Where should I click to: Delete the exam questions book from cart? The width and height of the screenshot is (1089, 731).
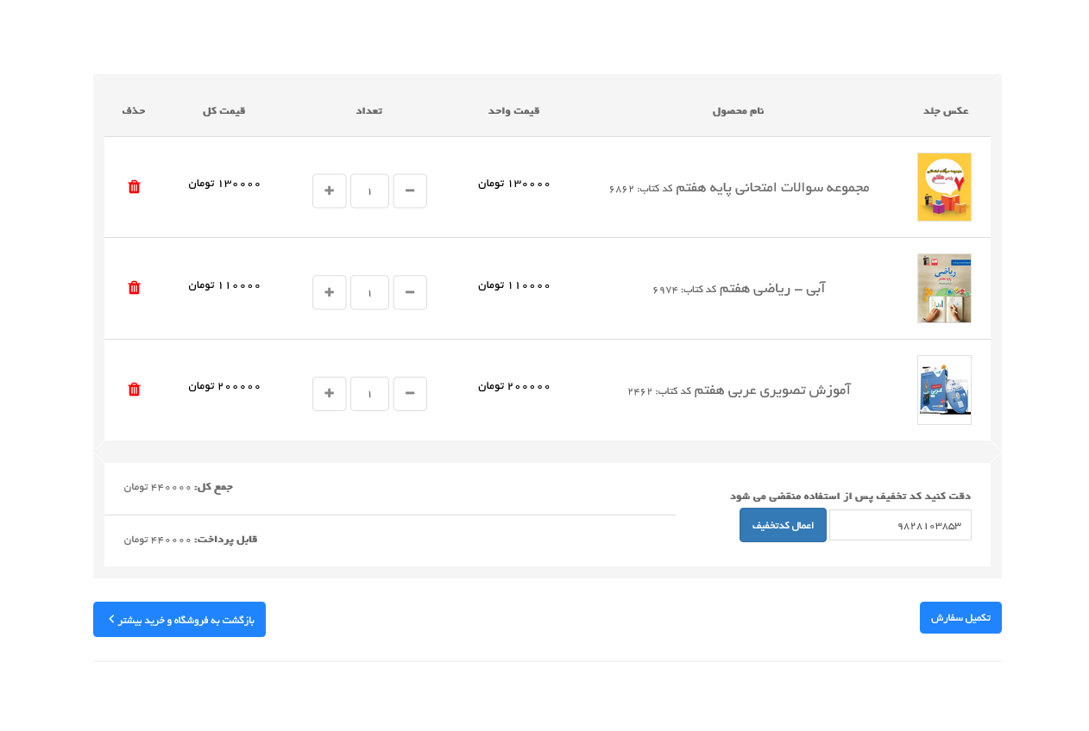point(134,187)
